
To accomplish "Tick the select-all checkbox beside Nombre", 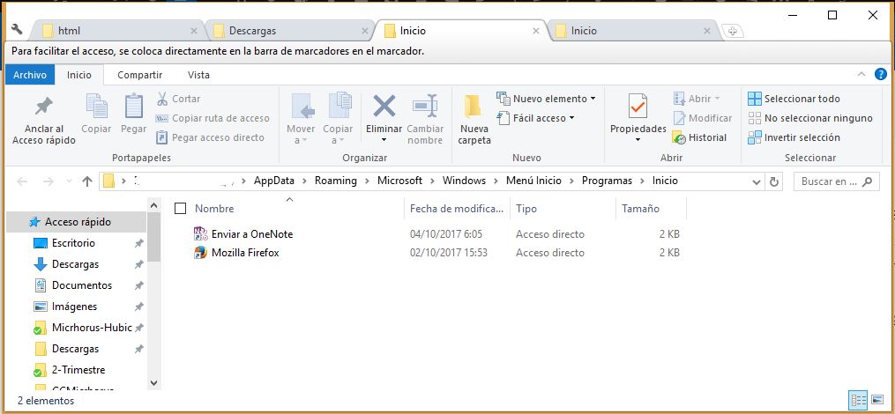I will [181, 209].
